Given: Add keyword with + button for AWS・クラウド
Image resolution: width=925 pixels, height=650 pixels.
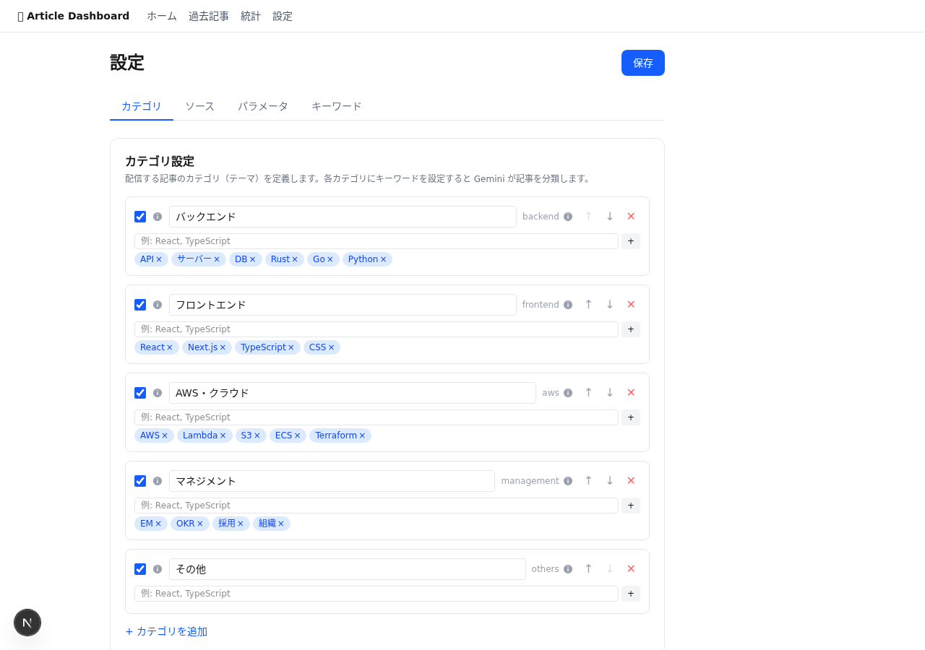Looking at the screenshot, I should pyautogui.click(x=631, y=417).
